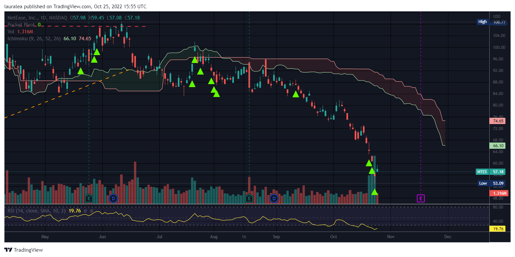This screenshot has height=257, width=515.
Task: Click the 40.00 RSI axis value
Action: (499, 221)
